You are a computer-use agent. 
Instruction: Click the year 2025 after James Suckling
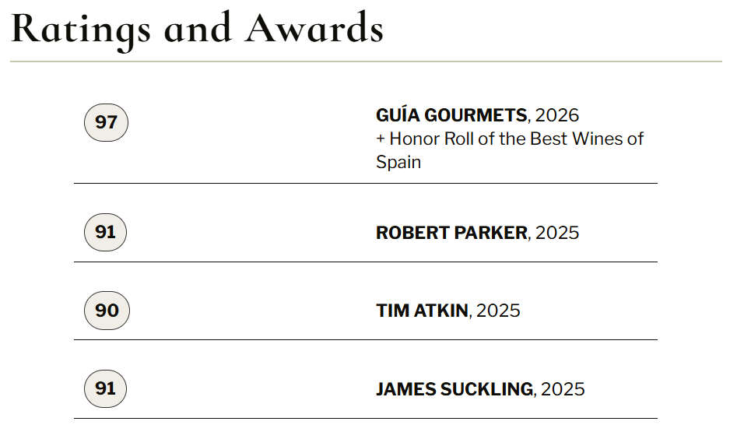point(563,388)
